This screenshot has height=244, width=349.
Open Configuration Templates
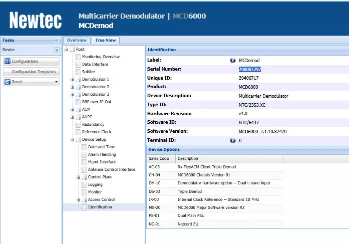[32, 72]
